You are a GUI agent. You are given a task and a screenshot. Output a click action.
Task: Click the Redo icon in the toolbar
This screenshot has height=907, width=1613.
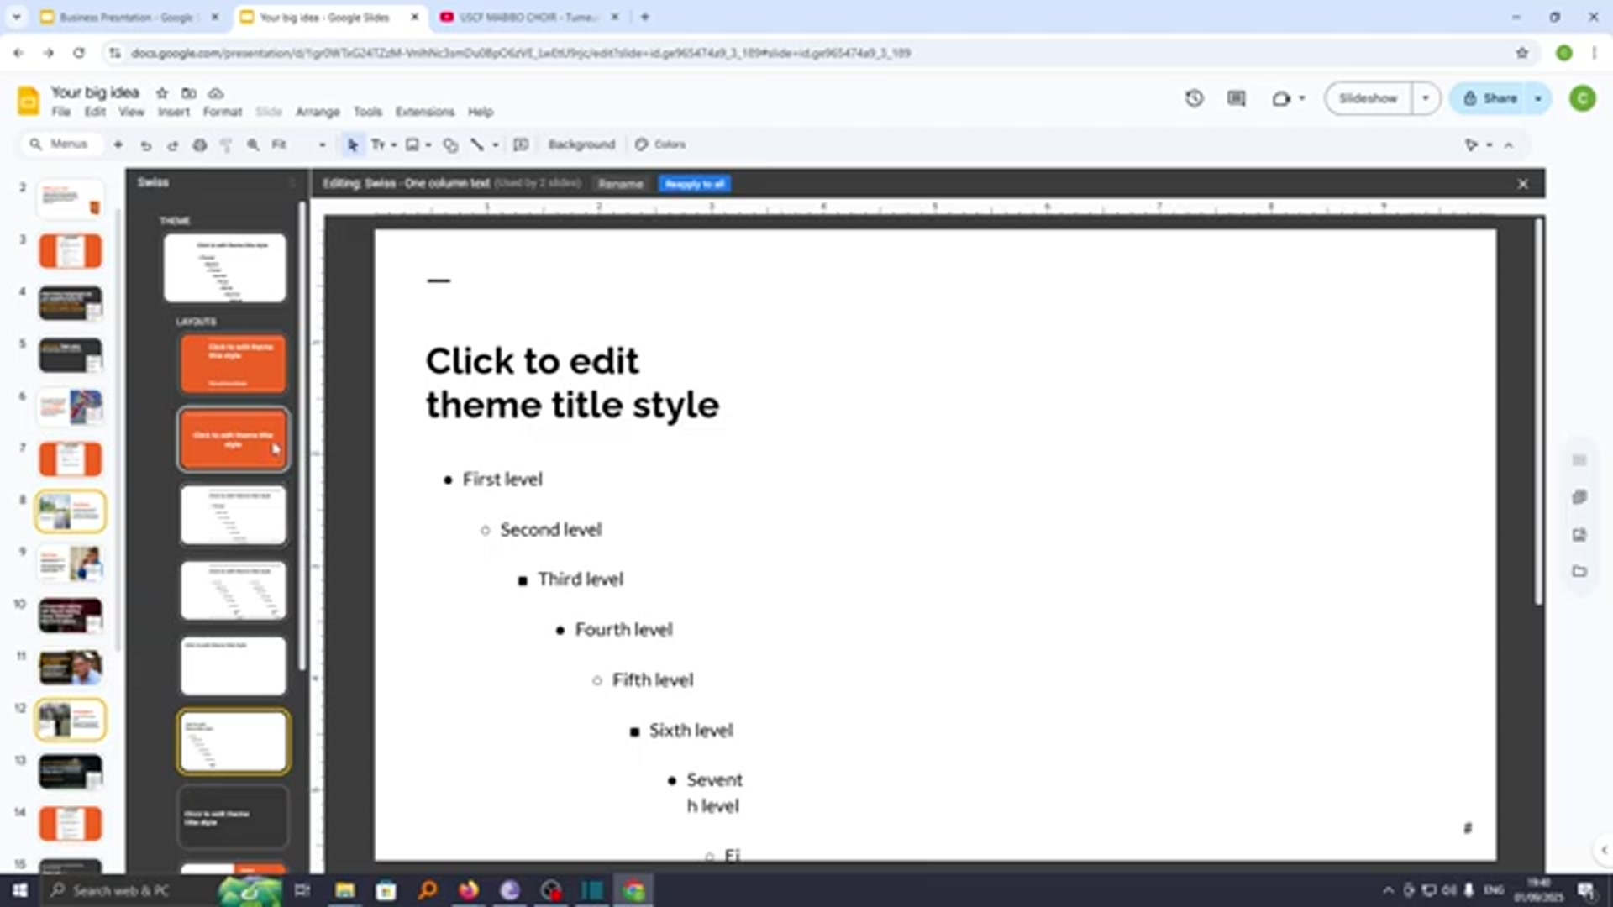pos(172,144)
